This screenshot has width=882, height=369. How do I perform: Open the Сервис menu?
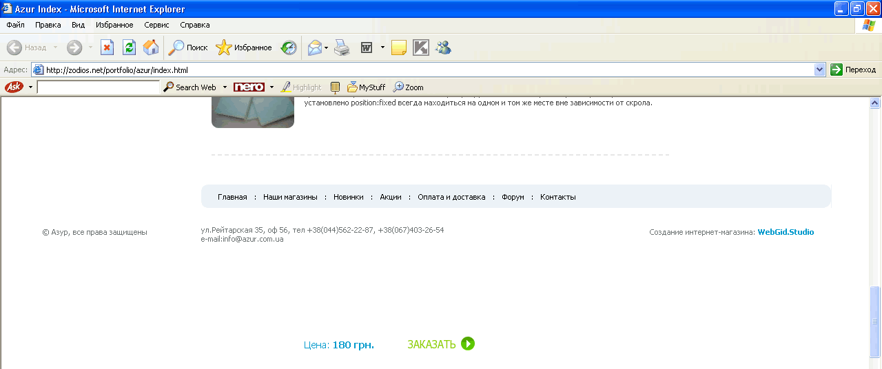pyautogui.click(x=157, y=25)
